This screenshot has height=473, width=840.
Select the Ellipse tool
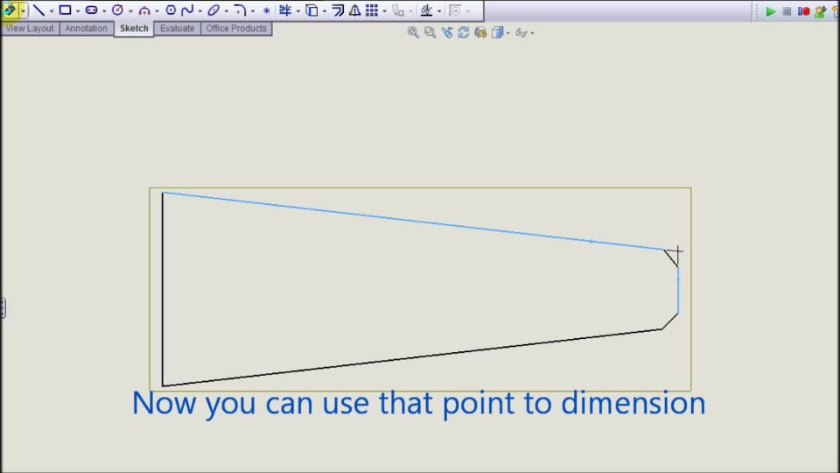tap(213, 10)
